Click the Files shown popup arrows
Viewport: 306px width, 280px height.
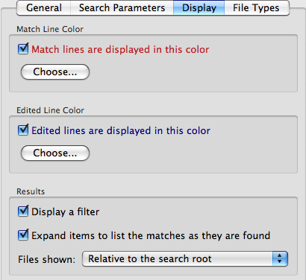[x=280, y=259]
